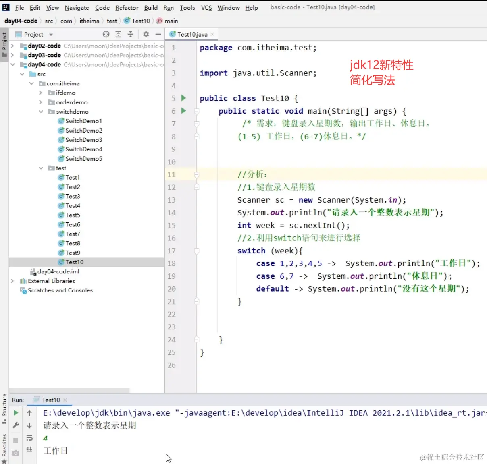Open the Edit menu

(35, 8)
